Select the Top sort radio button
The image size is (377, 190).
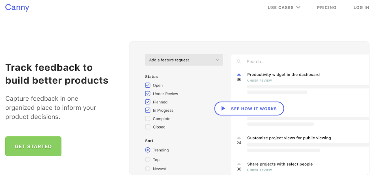(x=148, y=160)
